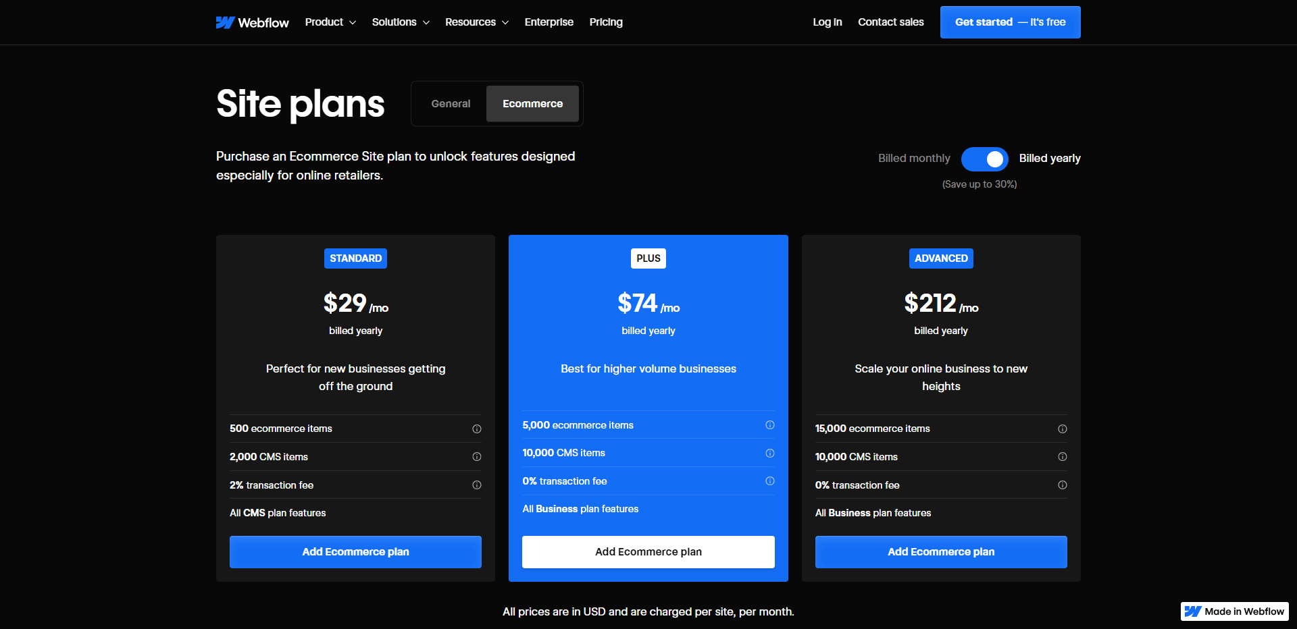Click the '(Save up to 30%)' note
1297x629 pixels.
(980, 184)
